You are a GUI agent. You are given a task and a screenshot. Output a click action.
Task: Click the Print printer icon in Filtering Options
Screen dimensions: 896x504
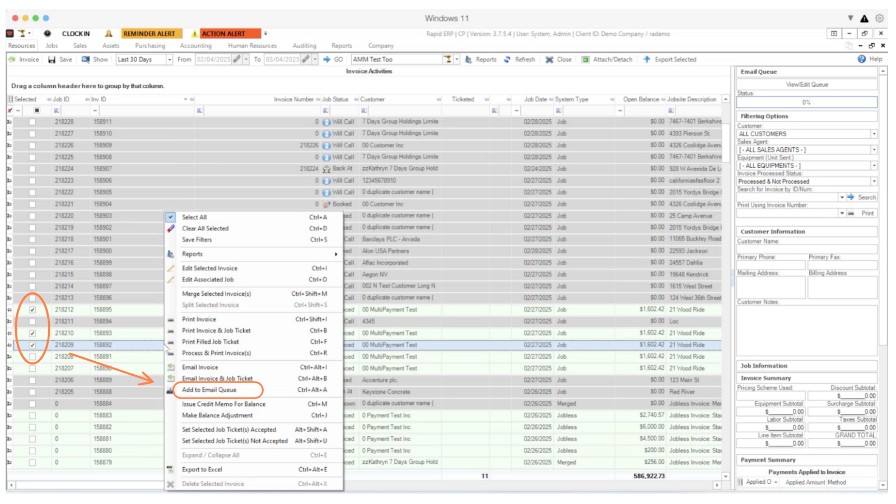point(851,213)
